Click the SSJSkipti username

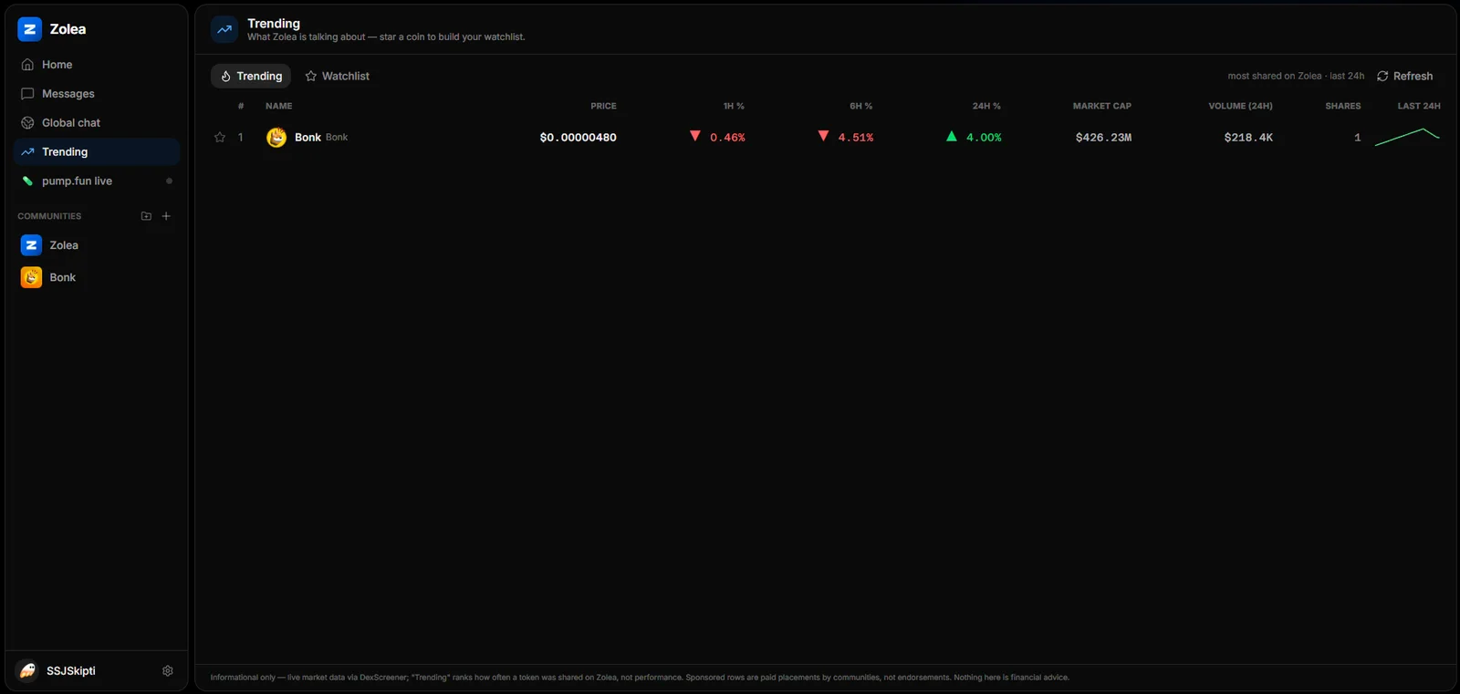coord(71,671)
